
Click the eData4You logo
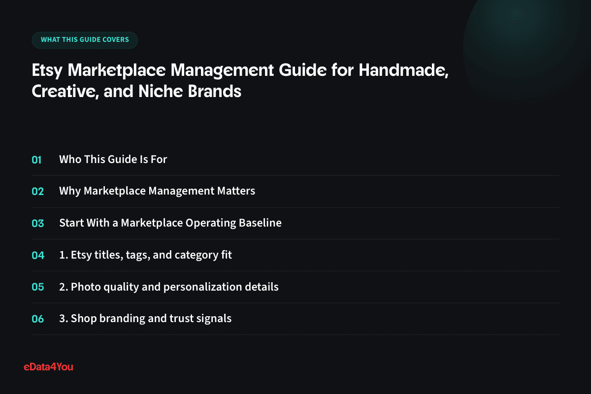(x=48, y=366)
